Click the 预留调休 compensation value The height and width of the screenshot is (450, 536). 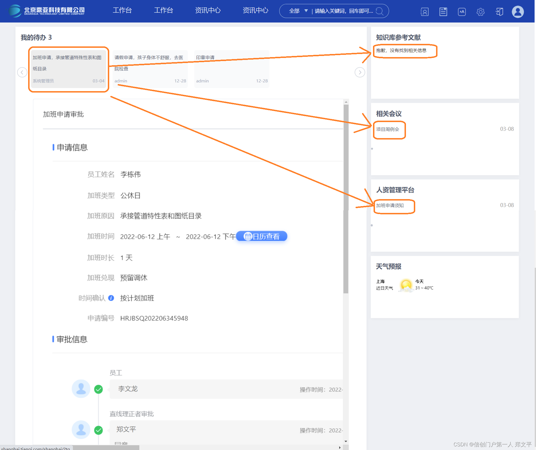pyautogui.click(x=134, y=278)
